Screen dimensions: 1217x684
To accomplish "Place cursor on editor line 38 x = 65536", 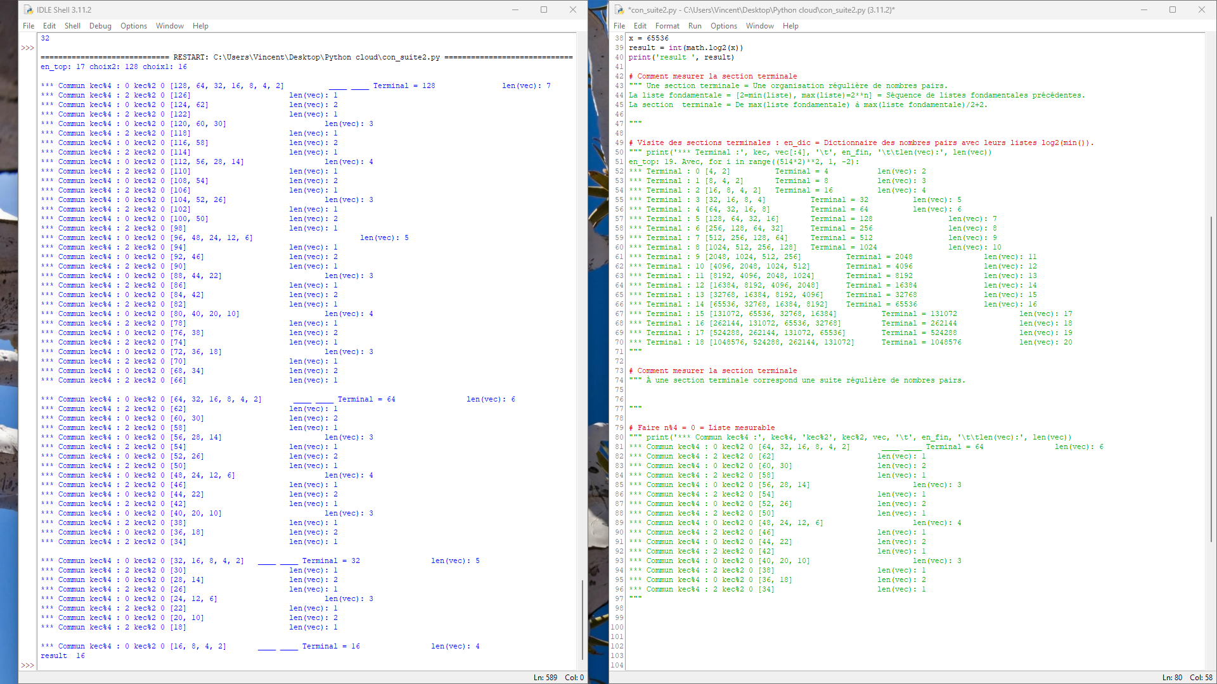I will click(x=648, y=38).
